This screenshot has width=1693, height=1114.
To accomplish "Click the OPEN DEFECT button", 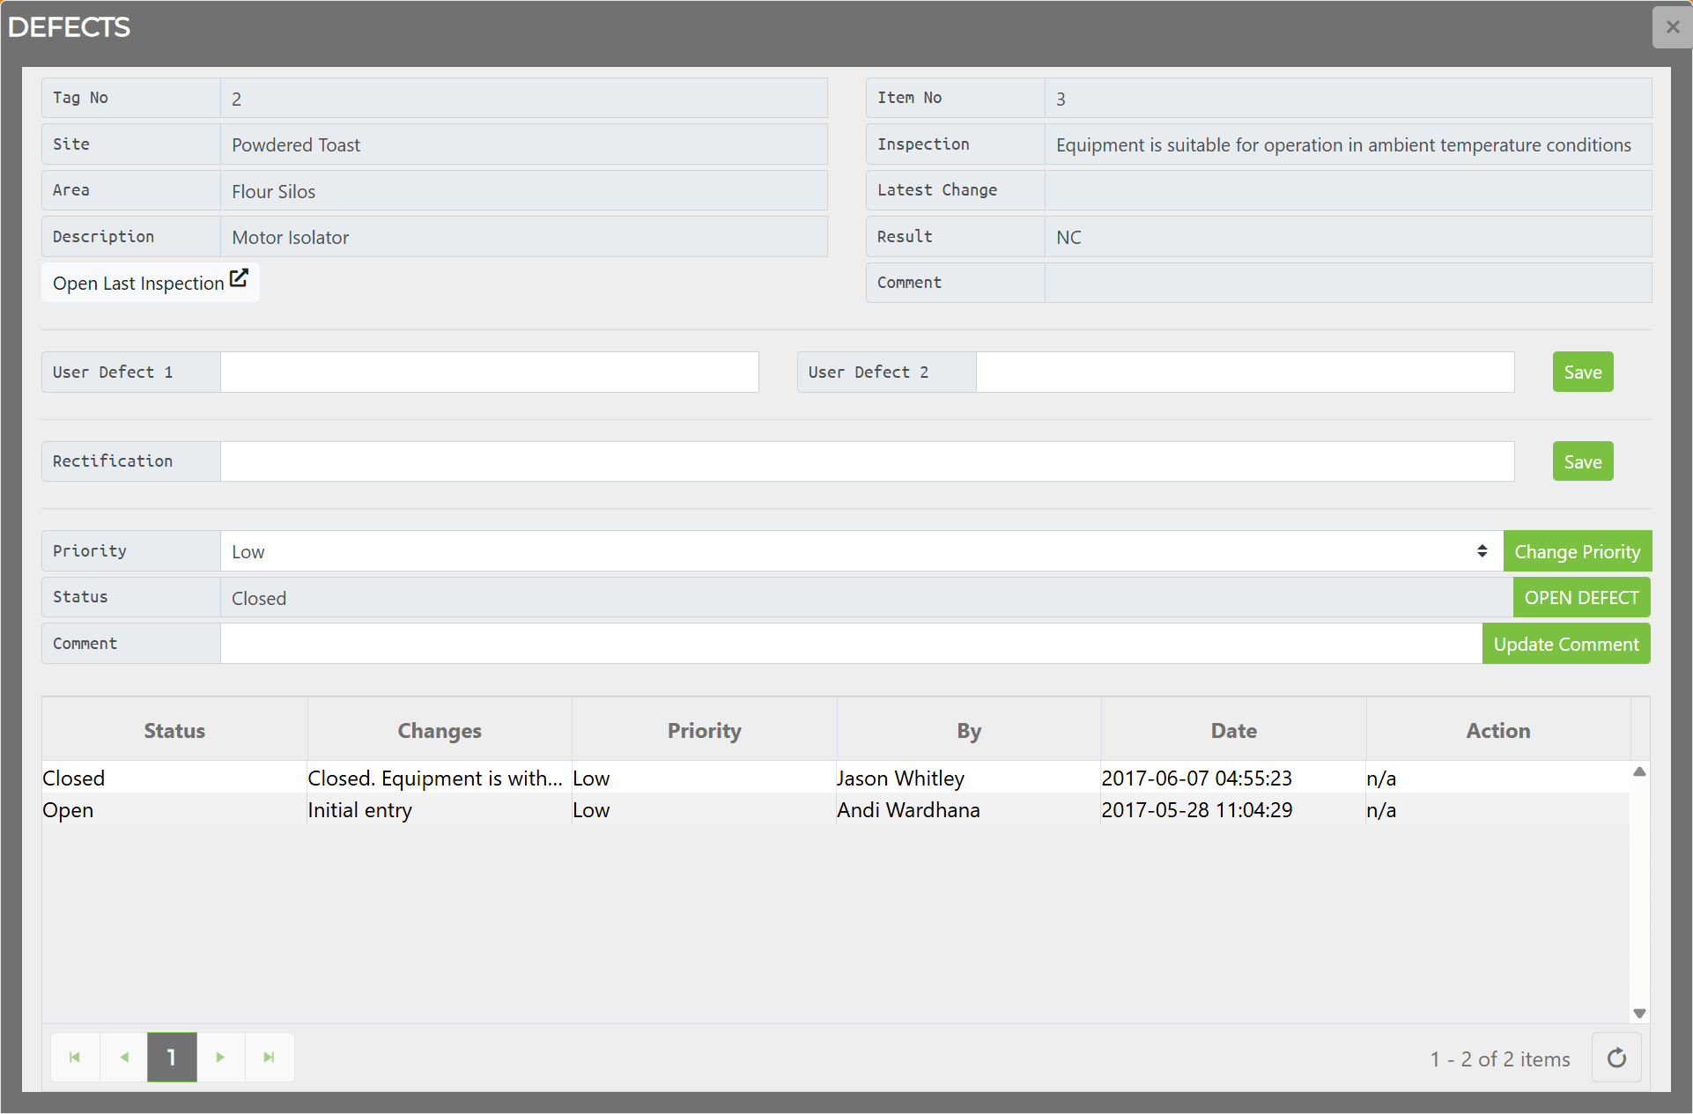I will [1581, 597].
